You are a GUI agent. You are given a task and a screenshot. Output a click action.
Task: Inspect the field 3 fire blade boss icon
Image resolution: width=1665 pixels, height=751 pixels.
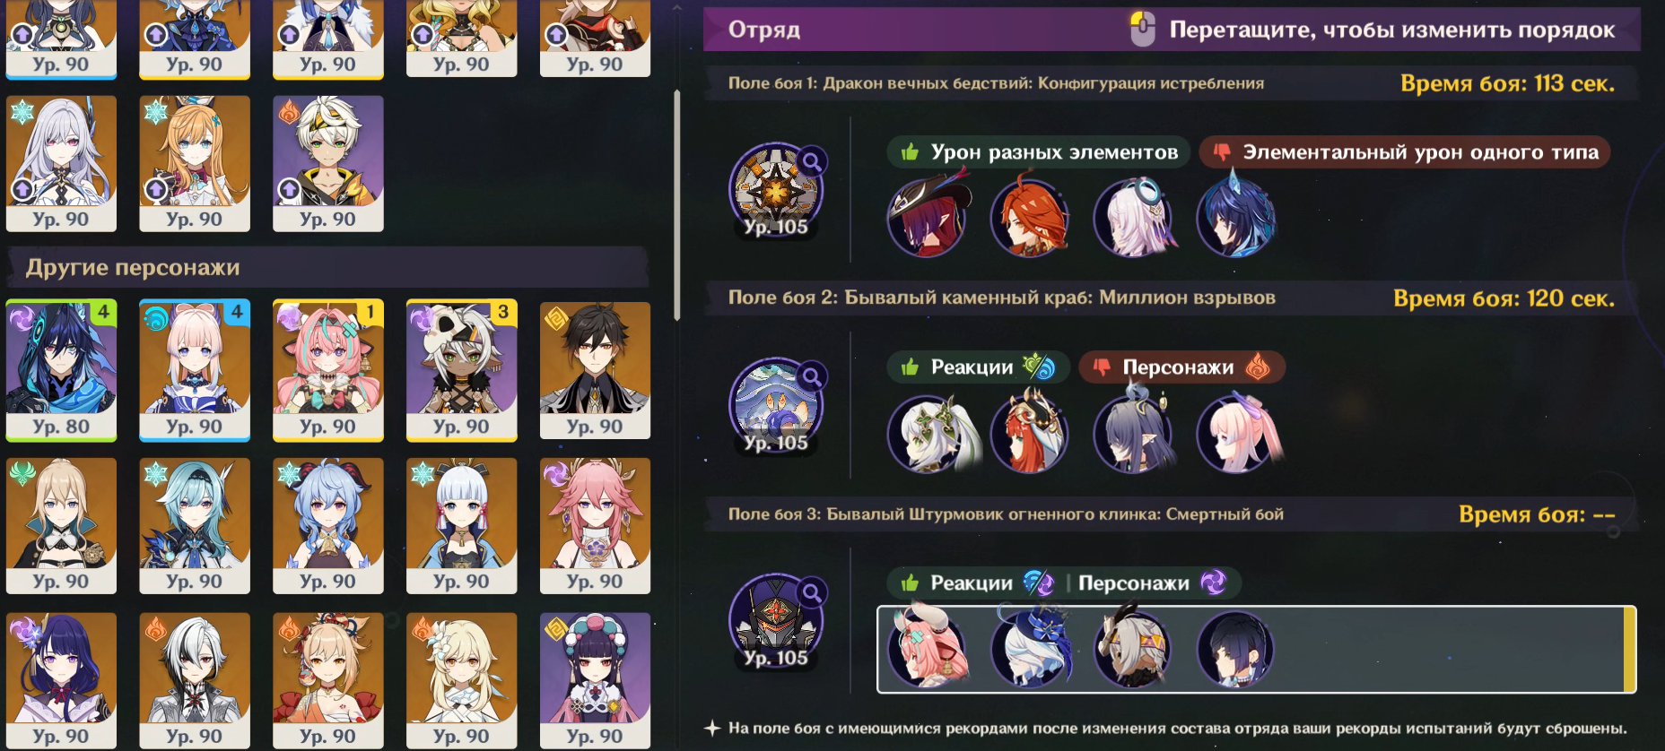tap(776, 620)
